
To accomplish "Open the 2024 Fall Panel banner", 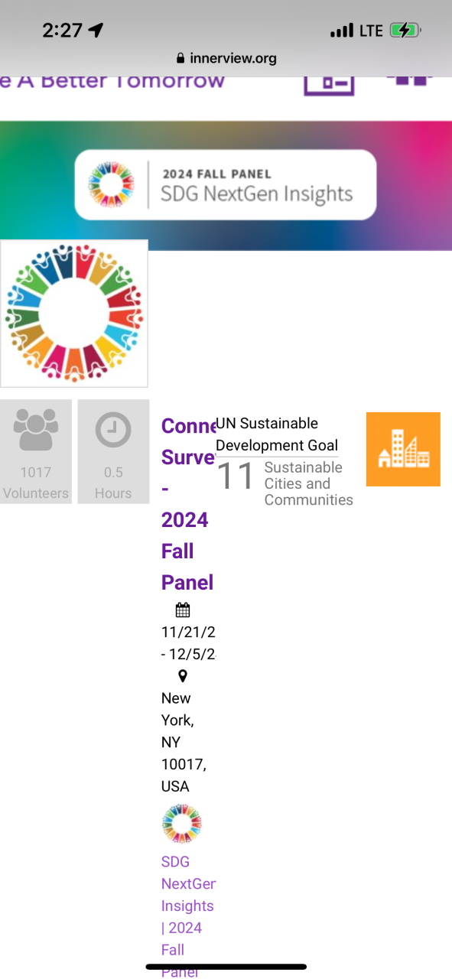I will (226, 185).
